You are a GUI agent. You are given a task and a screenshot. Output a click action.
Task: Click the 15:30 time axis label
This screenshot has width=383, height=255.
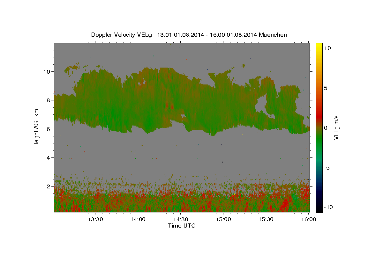pyautogui.click(x=266, y=219)
